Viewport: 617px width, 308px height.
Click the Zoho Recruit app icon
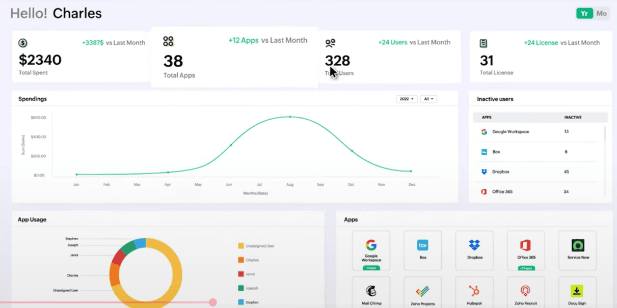pos(526,293)
